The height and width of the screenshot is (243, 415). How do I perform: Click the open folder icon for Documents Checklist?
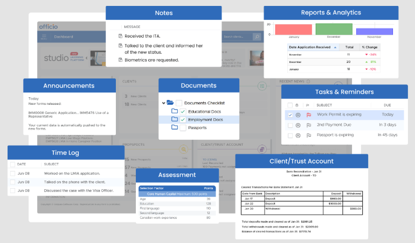click(x=170, y=103)
